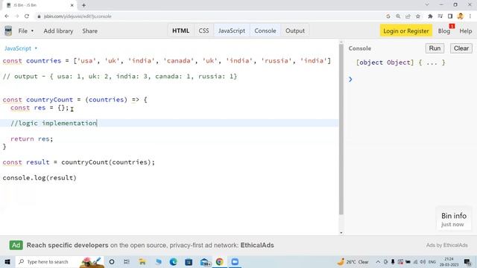Open the JavaScript language dropdown
The image size is (477, 268).
coord(21,48)
